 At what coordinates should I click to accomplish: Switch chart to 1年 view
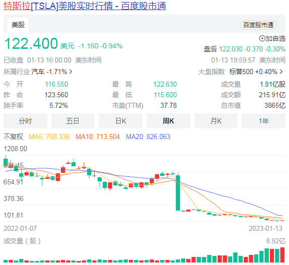(x=263, y=121)
